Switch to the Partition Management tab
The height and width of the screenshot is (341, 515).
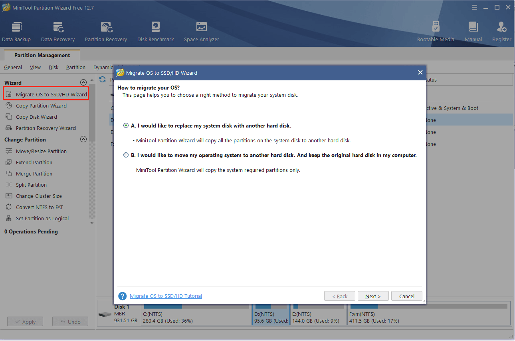[42, 55]
